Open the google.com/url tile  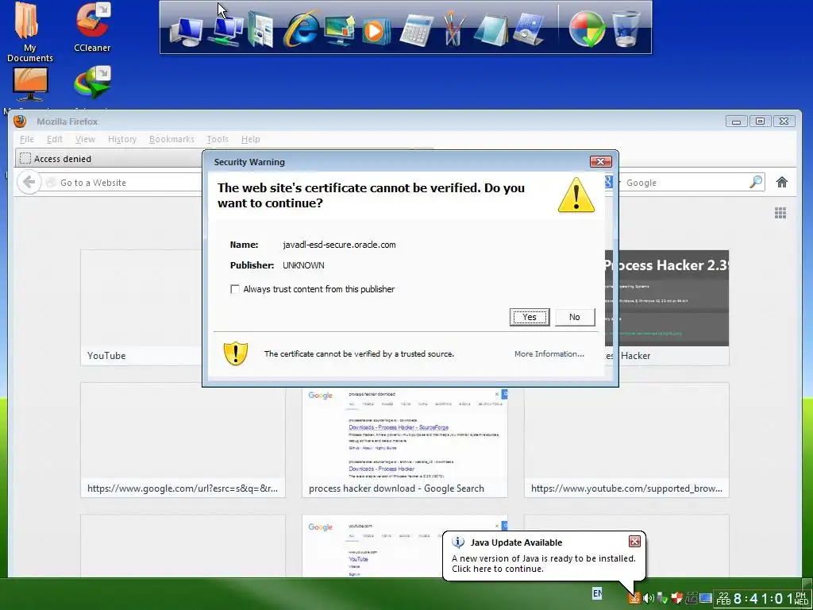click(x=183, y=440)
